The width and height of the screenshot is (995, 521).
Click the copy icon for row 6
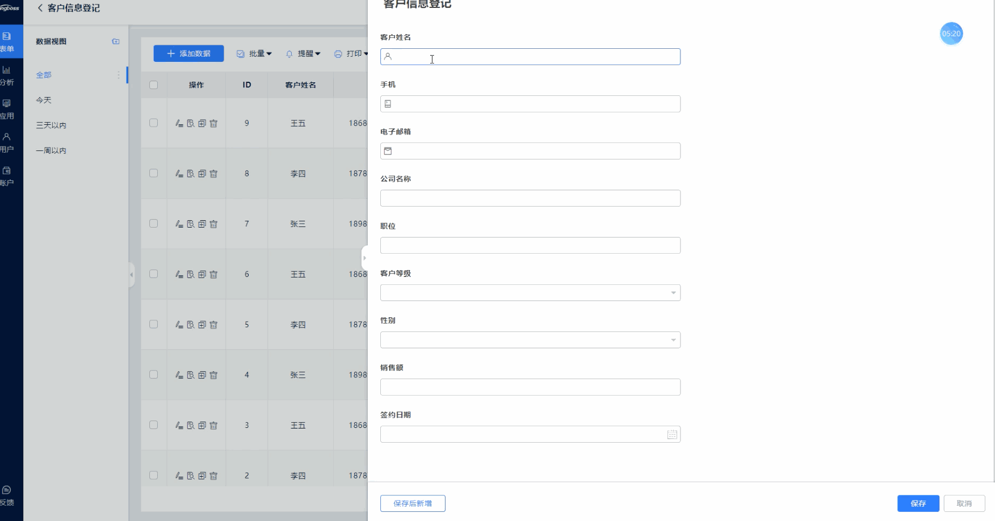click(202, 275)
